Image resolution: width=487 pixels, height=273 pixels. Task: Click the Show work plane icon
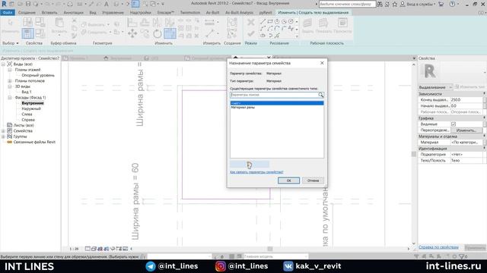[x=323, y=24]
